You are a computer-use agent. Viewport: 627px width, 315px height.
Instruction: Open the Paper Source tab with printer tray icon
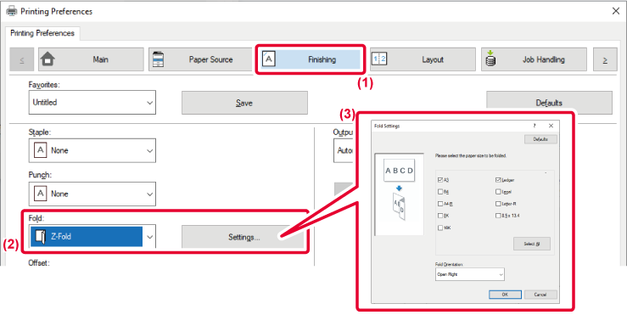pyautogui.click(x=201, y=59)
